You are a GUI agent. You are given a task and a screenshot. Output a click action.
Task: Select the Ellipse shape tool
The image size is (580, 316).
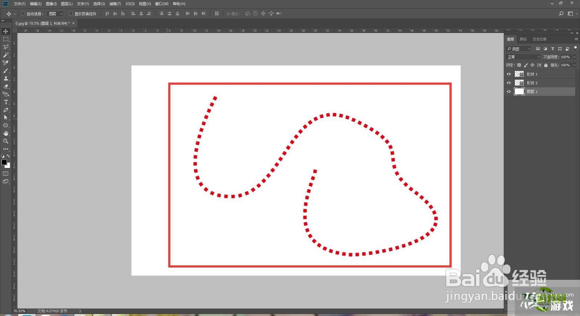[x=6, y=126]
